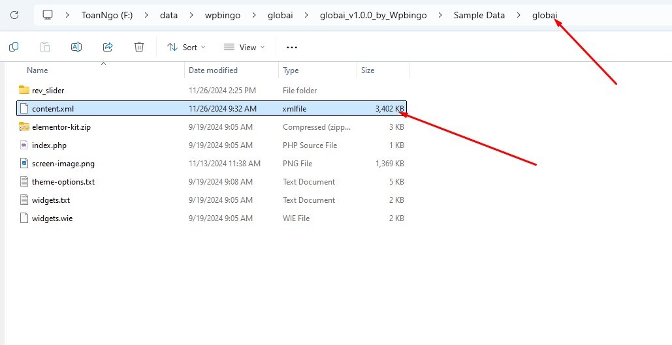
Task: Click the Rename icon in toolbar
Action: click(x=76, y=47)
